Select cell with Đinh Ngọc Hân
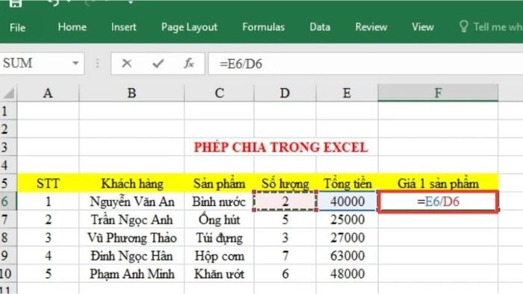The height and width of the screenshot is (294, 523). point(131,255)
